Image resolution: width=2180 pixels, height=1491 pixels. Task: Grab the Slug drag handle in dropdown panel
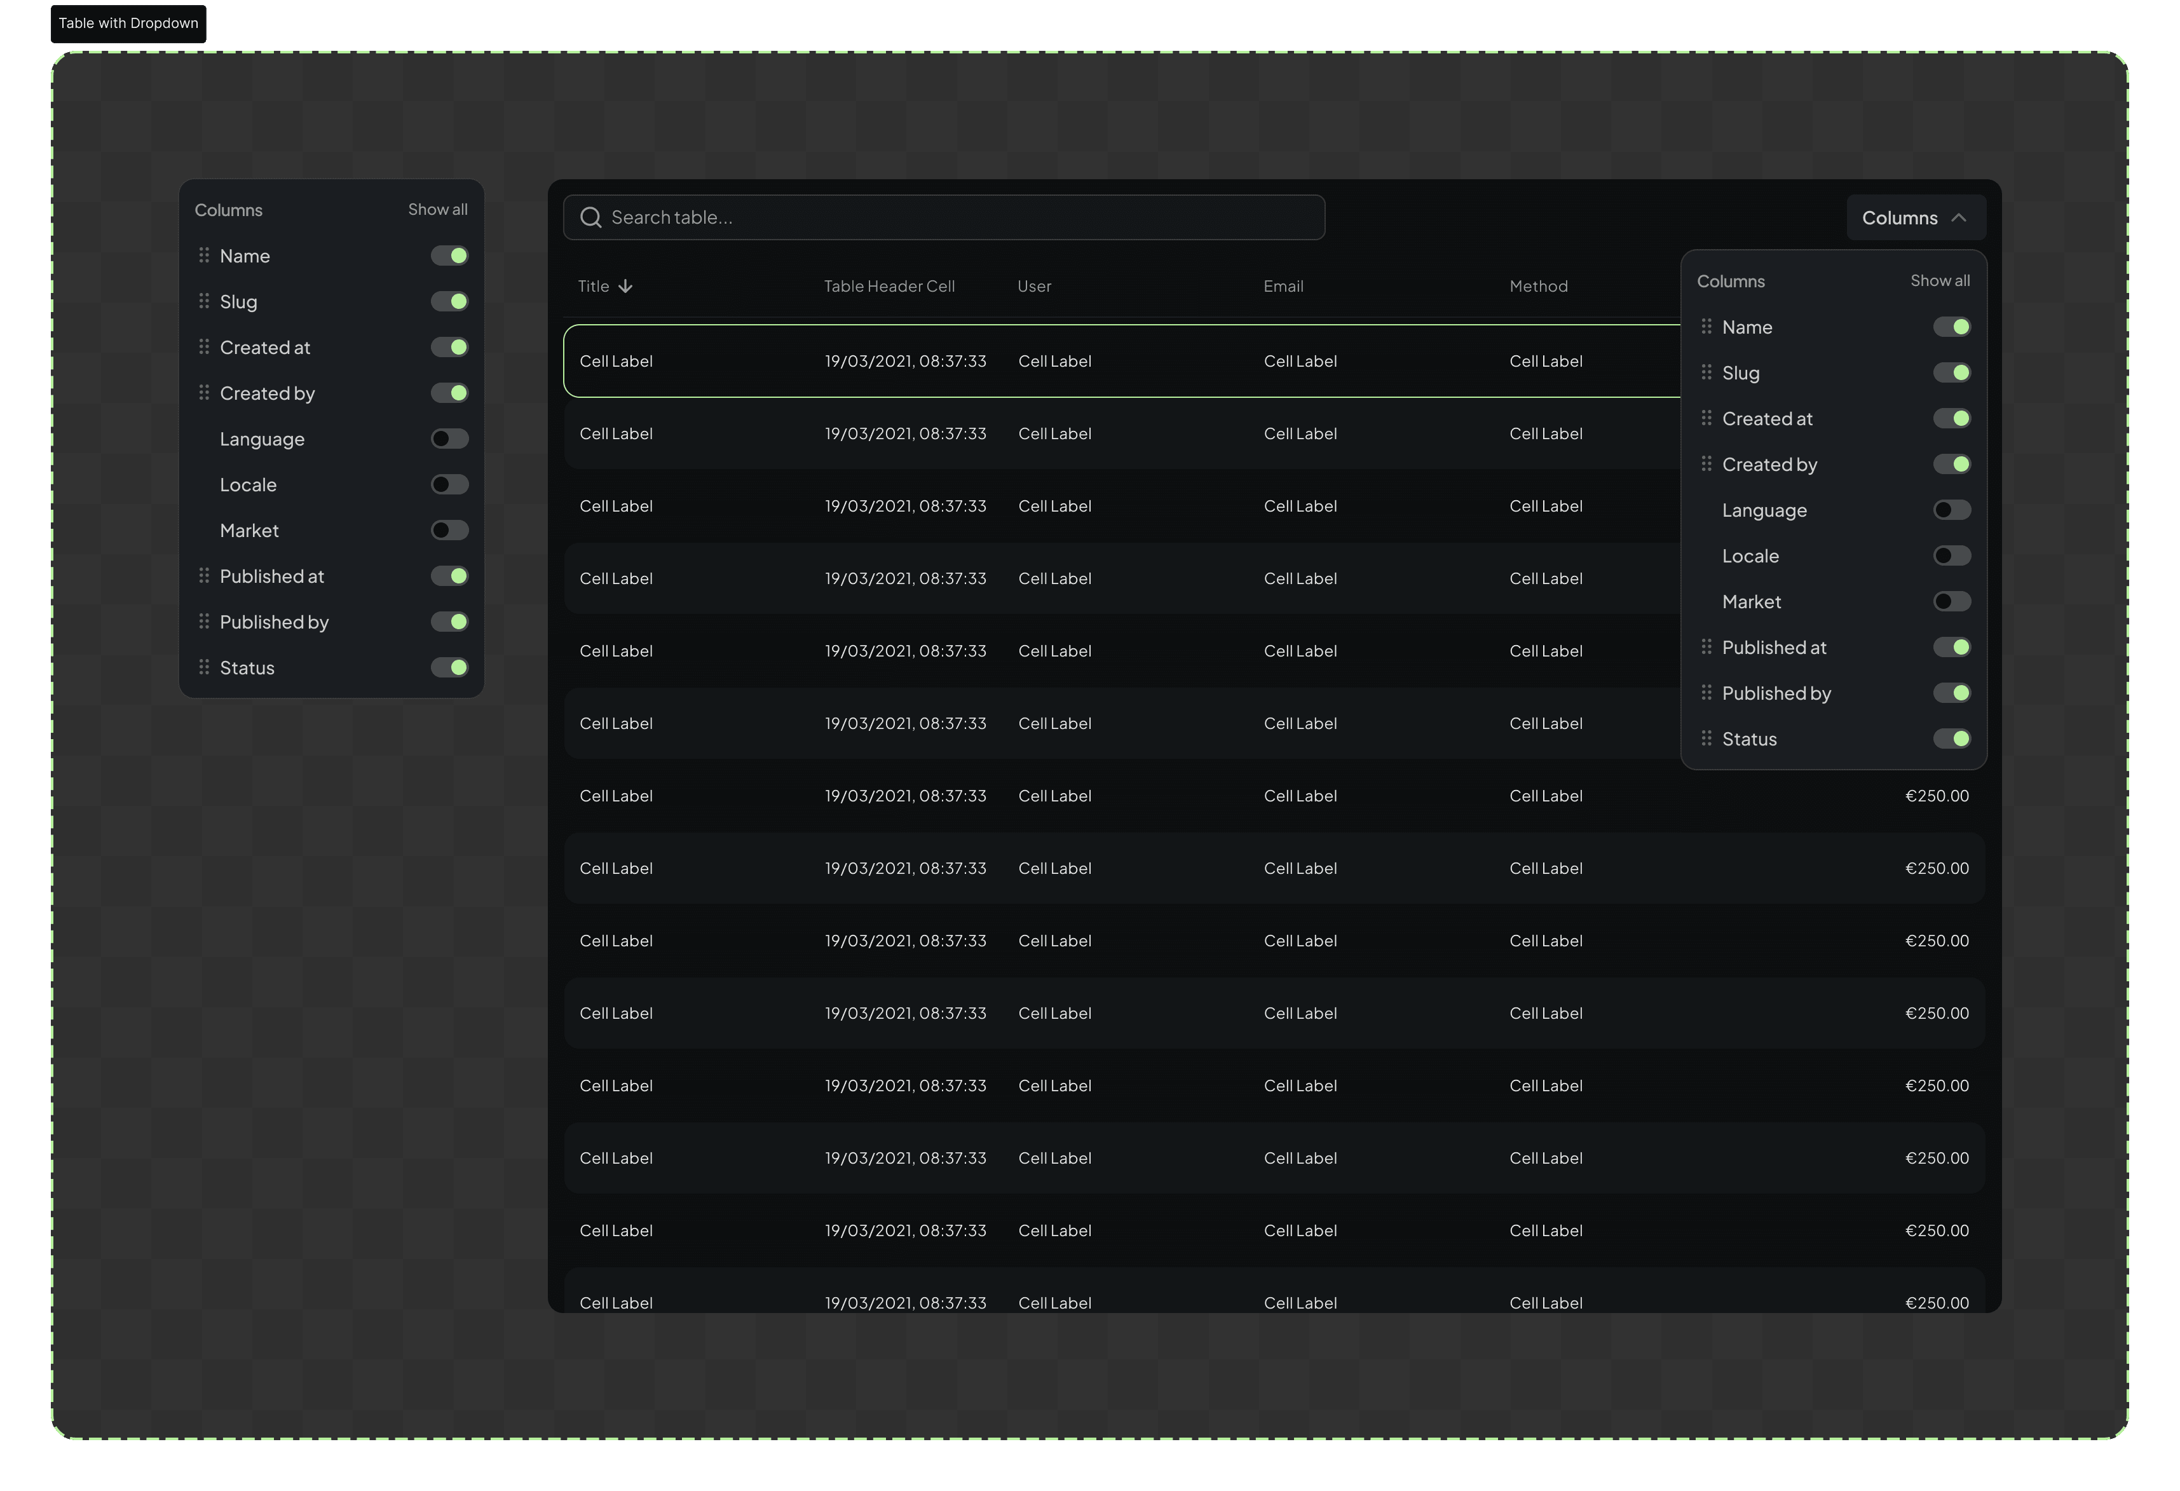[1707, 372]
